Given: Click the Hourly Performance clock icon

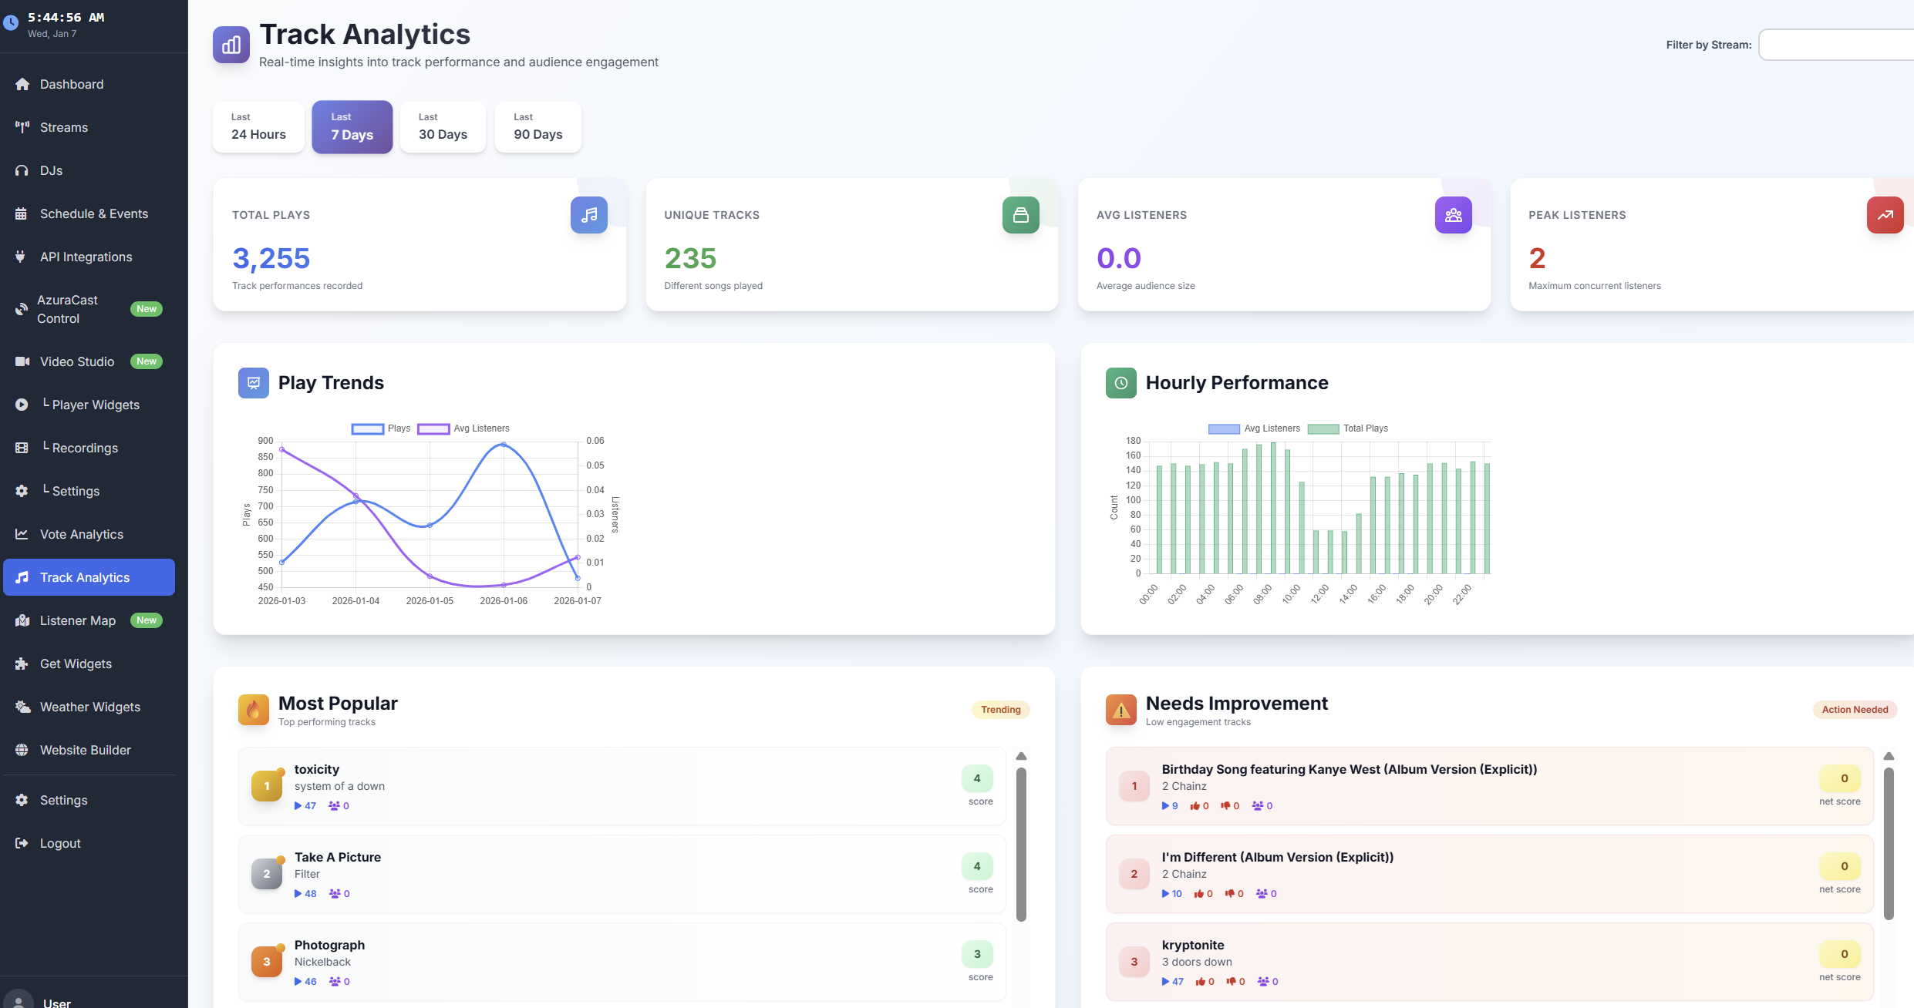Looking at the screenshot, I should click(x=1120, y=383).
